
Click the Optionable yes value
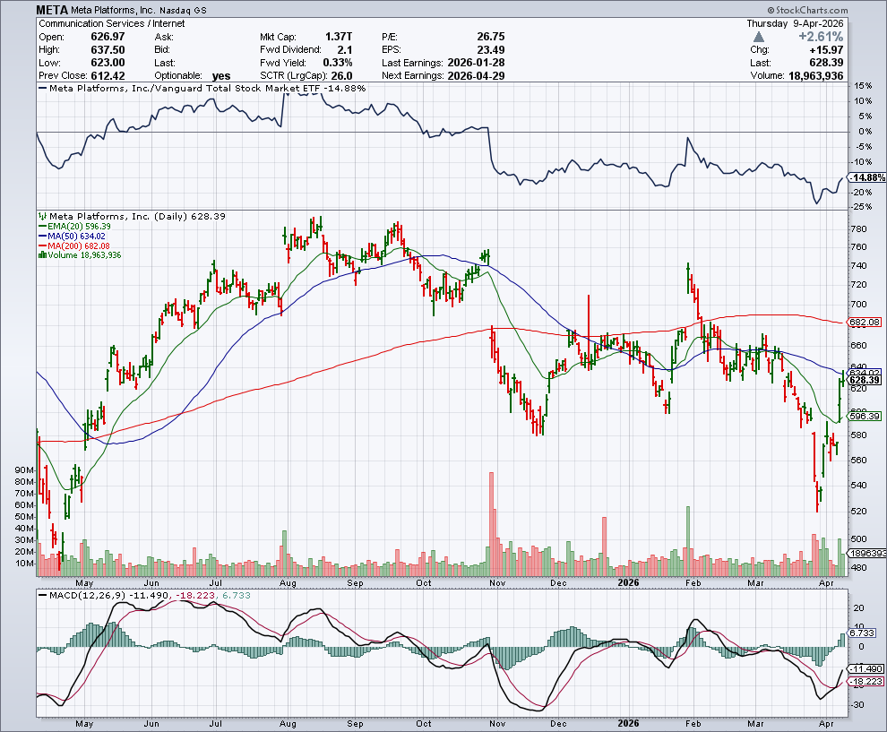221,76
